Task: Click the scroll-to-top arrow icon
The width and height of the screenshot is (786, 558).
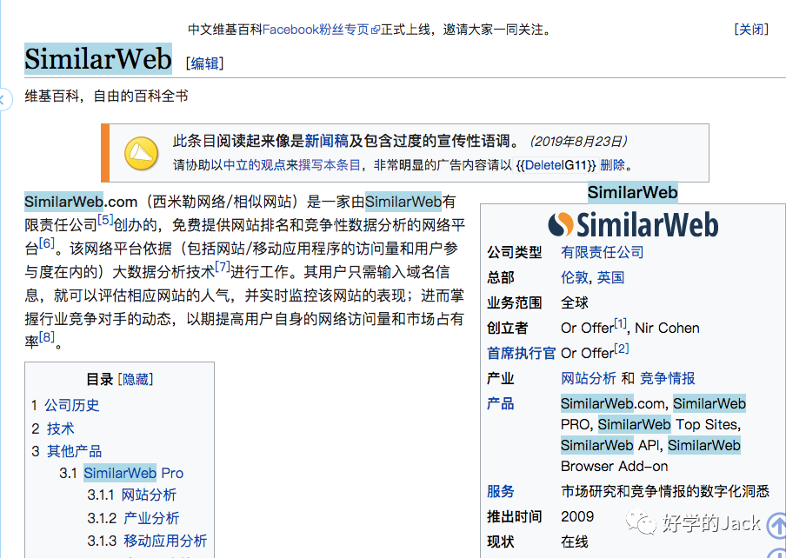Action: coord(776,524)
